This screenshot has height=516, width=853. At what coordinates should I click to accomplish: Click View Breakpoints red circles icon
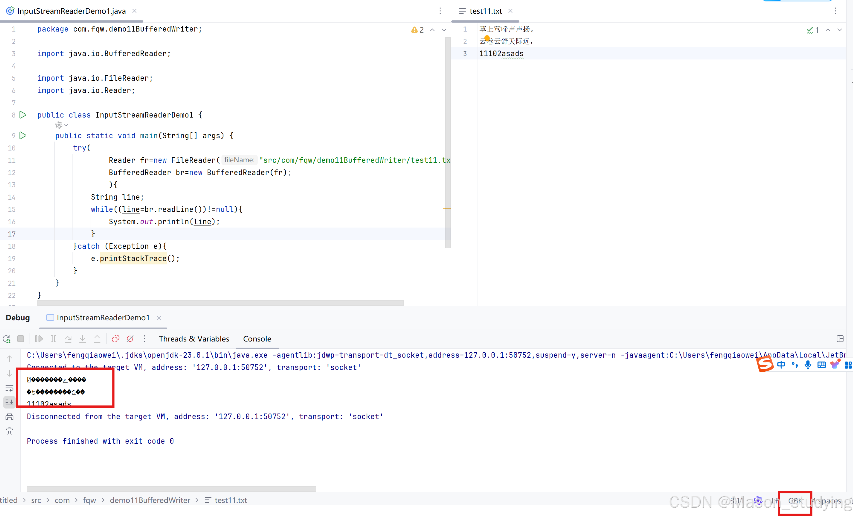pyautogui.click(x=115, y=339)
